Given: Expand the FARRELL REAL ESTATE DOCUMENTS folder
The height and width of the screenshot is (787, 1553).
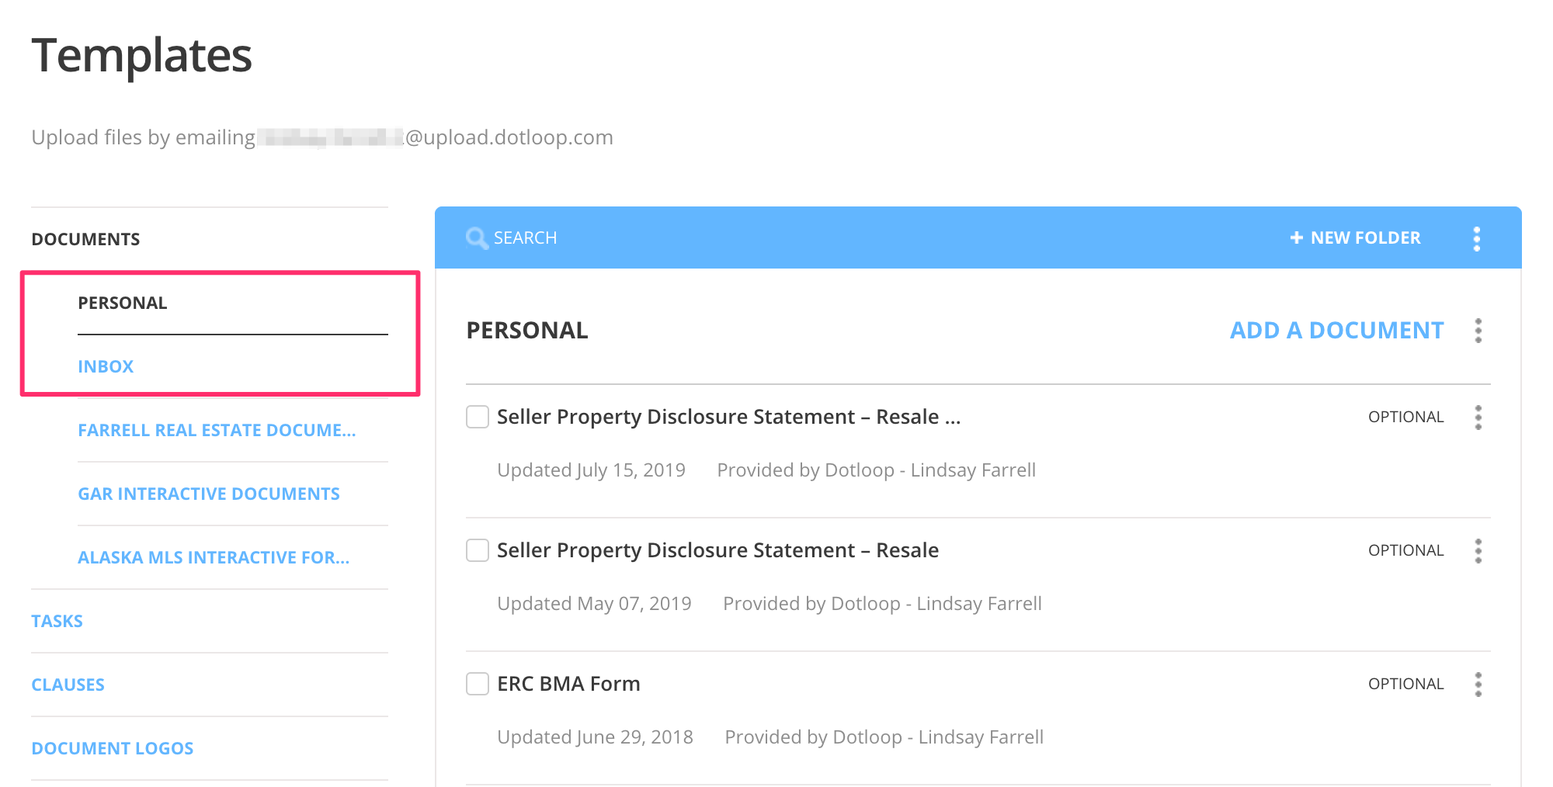Looking at the screenshot, I should tap(217, 429).
